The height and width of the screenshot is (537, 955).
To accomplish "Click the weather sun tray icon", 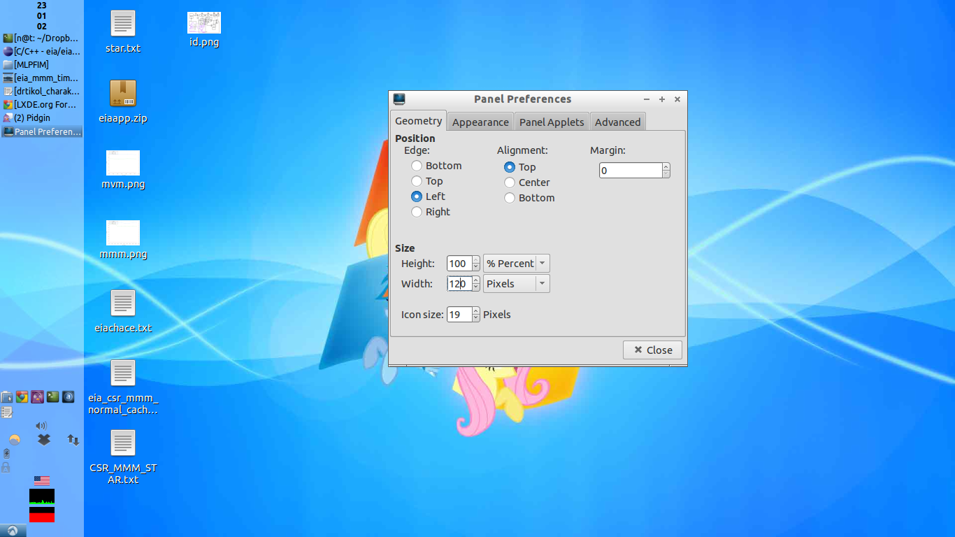I will click(x=15, y=440).
